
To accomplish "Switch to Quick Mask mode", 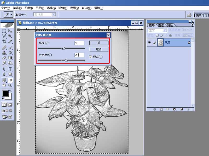I will coord(10,105).
